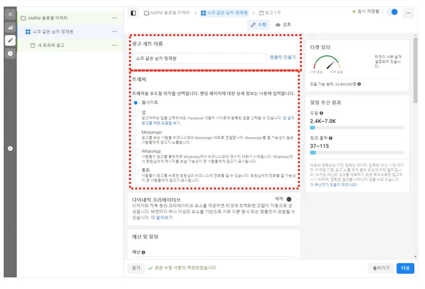The height and width of the screenshot is (289, 425).
Task: Click info icon next to 링크 클릭
Action: 331,138
